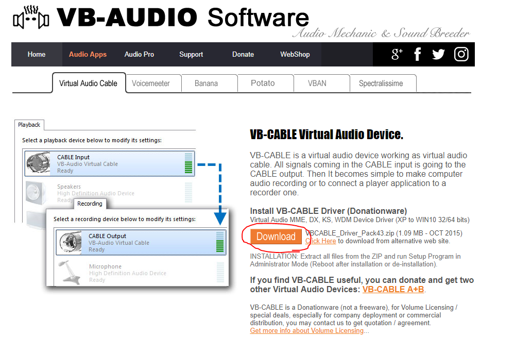Open Get more info about Volume Licensing link
Viewport: 515px width, 353px height.
[307, 331]
